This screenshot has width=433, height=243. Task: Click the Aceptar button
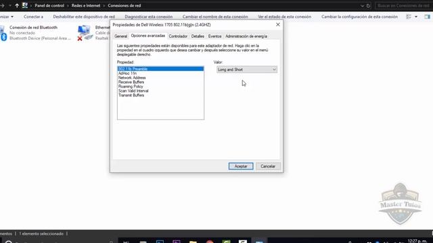click(241, 166)
